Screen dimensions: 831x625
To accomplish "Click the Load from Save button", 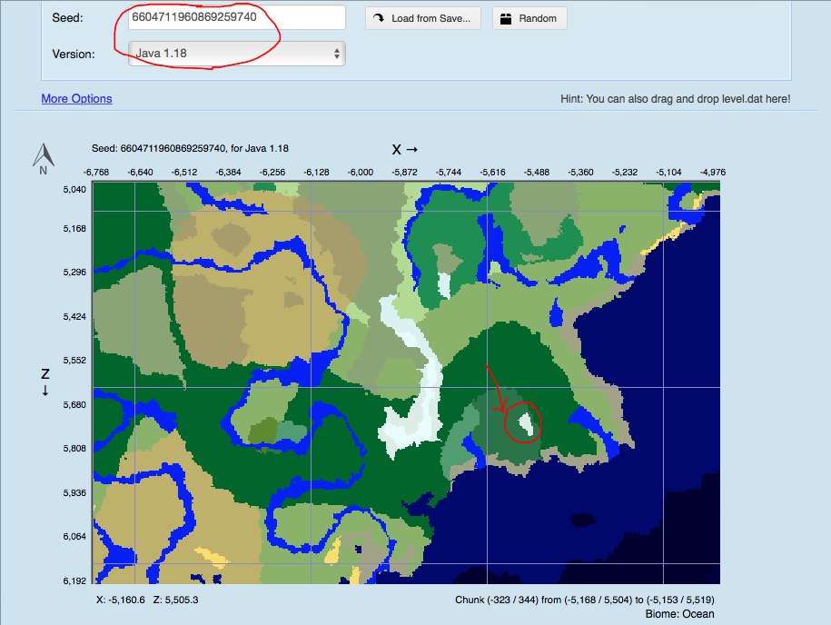I will 423,18.
